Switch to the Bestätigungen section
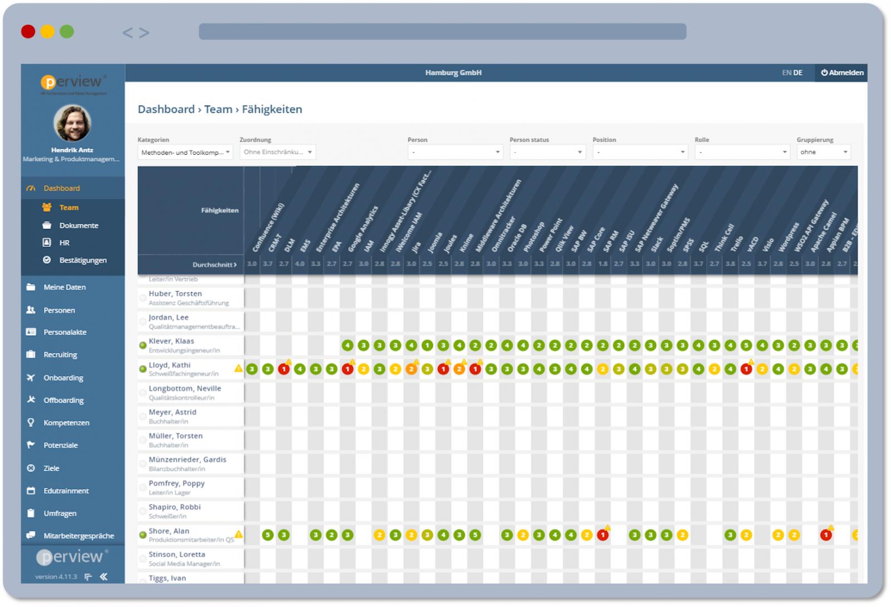891x607 pixels. click(x=84, y=260)
